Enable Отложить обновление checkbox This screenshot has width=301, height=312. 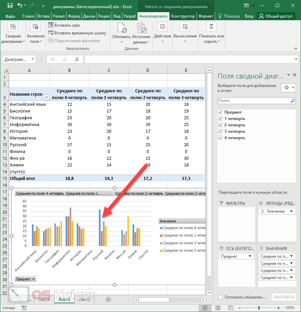(x=220, y=297)
